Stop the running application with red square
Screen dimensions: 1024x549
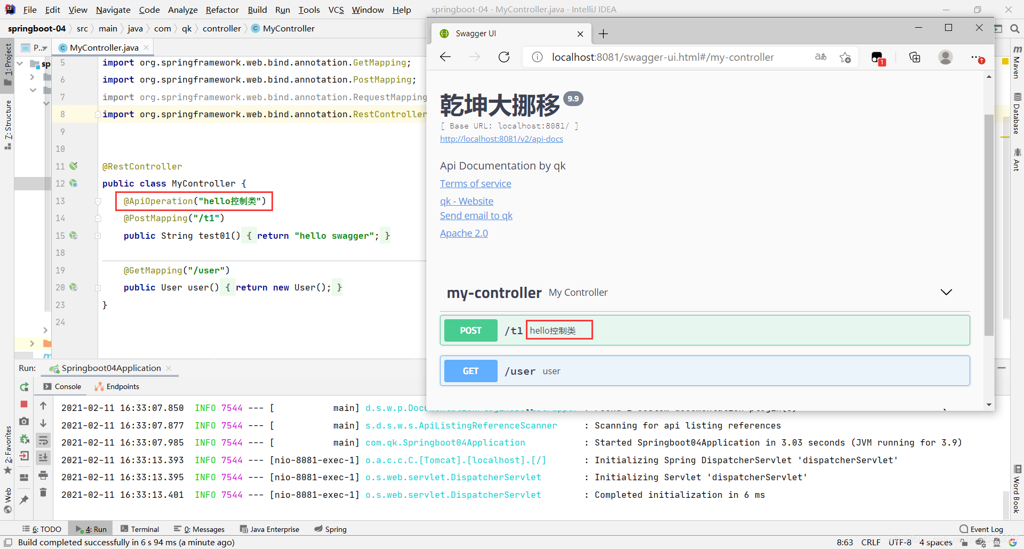point(24,405)
